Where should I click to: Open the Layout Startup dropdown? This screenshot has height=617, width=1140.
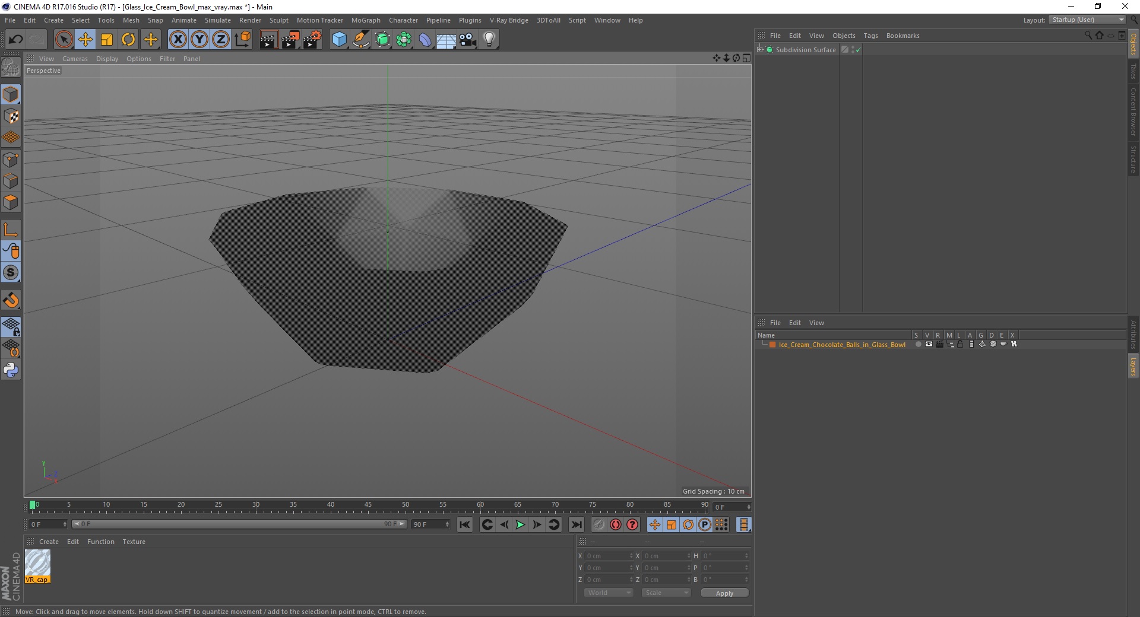tap(1087, 20)
